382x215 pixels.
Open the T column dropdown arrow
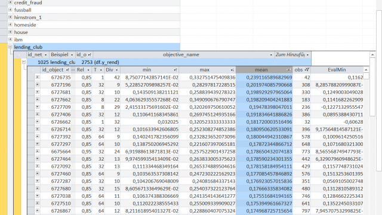point(101,70)
